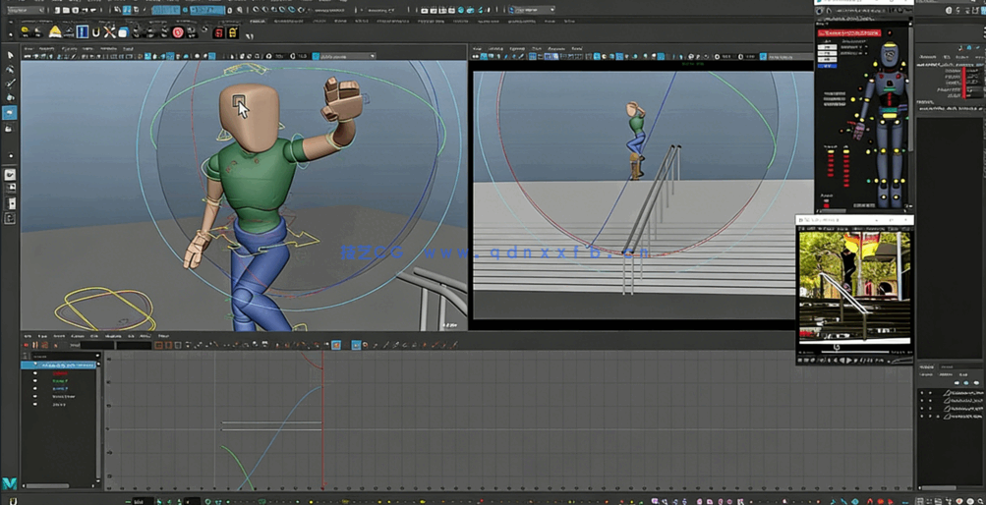Toggle the second display layer's visibility box
Image resolution: width=986 pixels, height=505 pixels.
[x=922, y=401]
